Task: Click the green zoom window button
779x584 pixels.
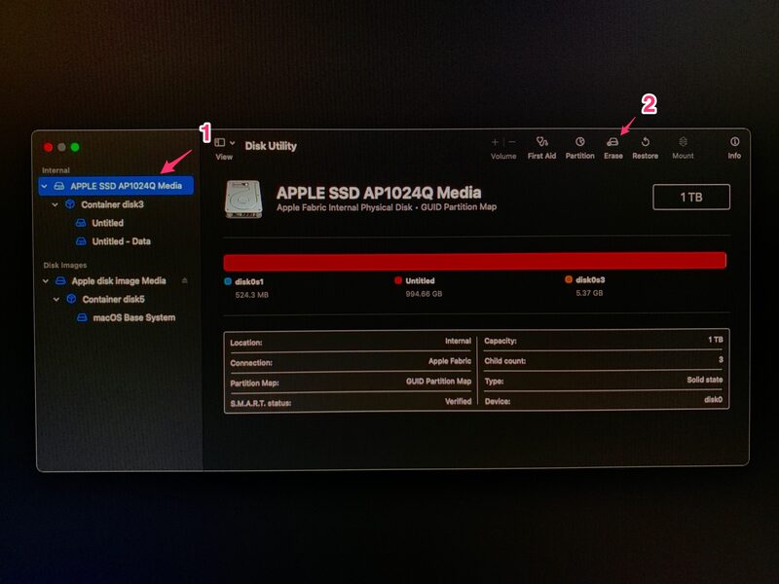Action: (x=75, y=147)
